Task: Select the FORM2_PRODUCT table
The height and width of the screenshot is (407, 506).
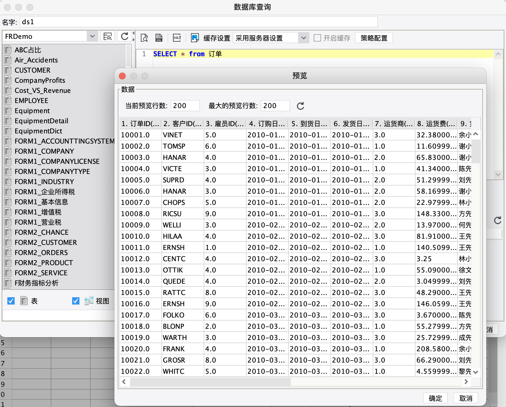Action: (x=44, y=263)
